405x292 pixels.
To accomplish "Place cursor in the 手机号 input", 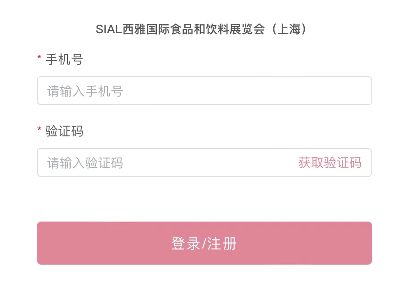I will point(204,91).
